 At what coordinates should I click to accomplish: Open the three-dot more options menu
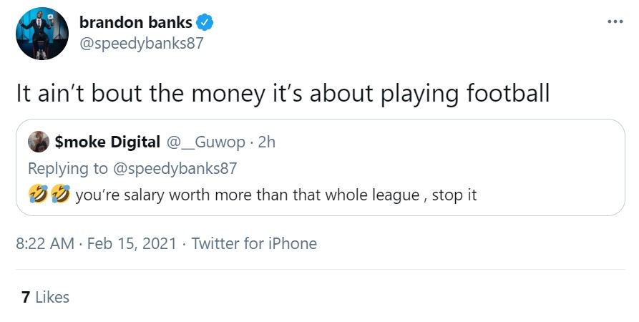pos(615,21)
